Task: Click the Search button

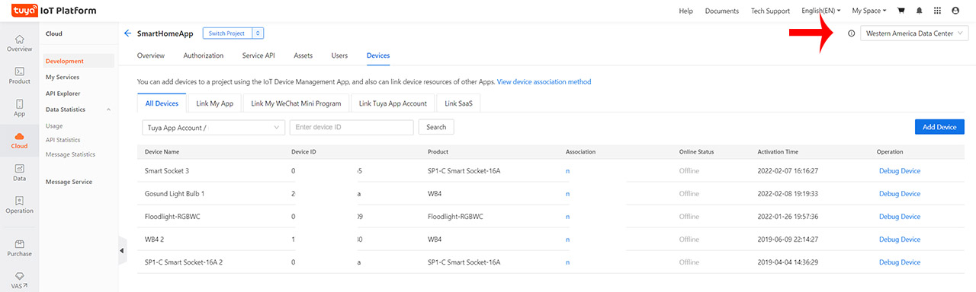Action: pyautogui.click(x=436, y=128)
